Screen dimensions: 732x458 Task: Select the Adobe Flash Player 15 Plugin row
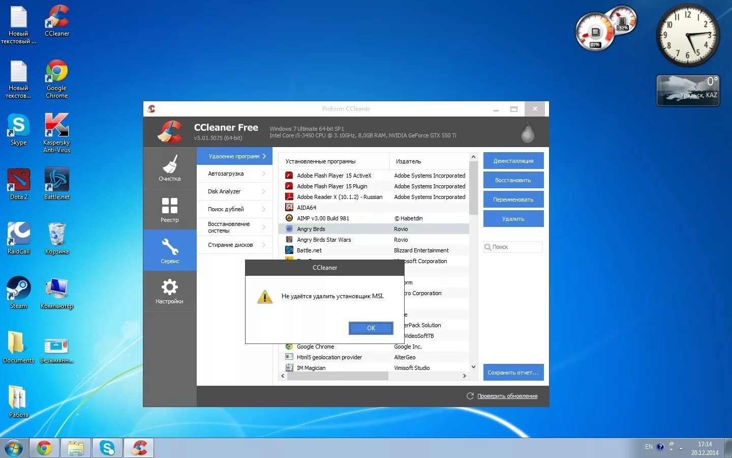(x=374, y=186)
